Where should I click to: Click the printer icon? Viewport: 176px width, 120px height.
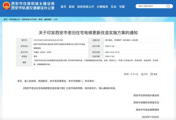coord(142,74)
